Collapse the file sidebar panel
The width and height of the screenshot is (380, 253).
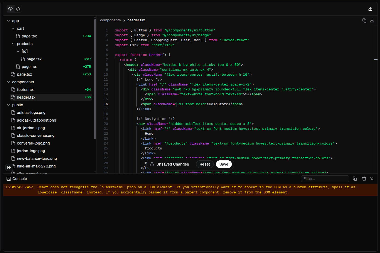coord(9,167)
